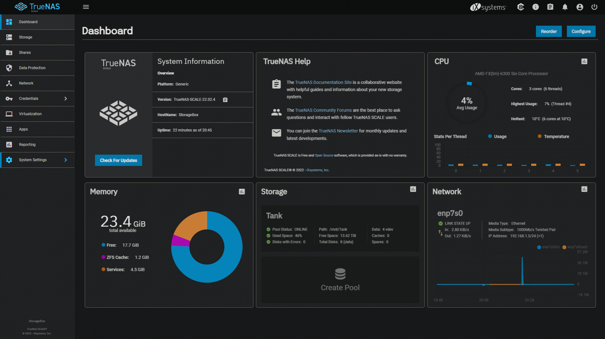
Task: Open the user account icon in the top bar
Action: click(580, 7)
